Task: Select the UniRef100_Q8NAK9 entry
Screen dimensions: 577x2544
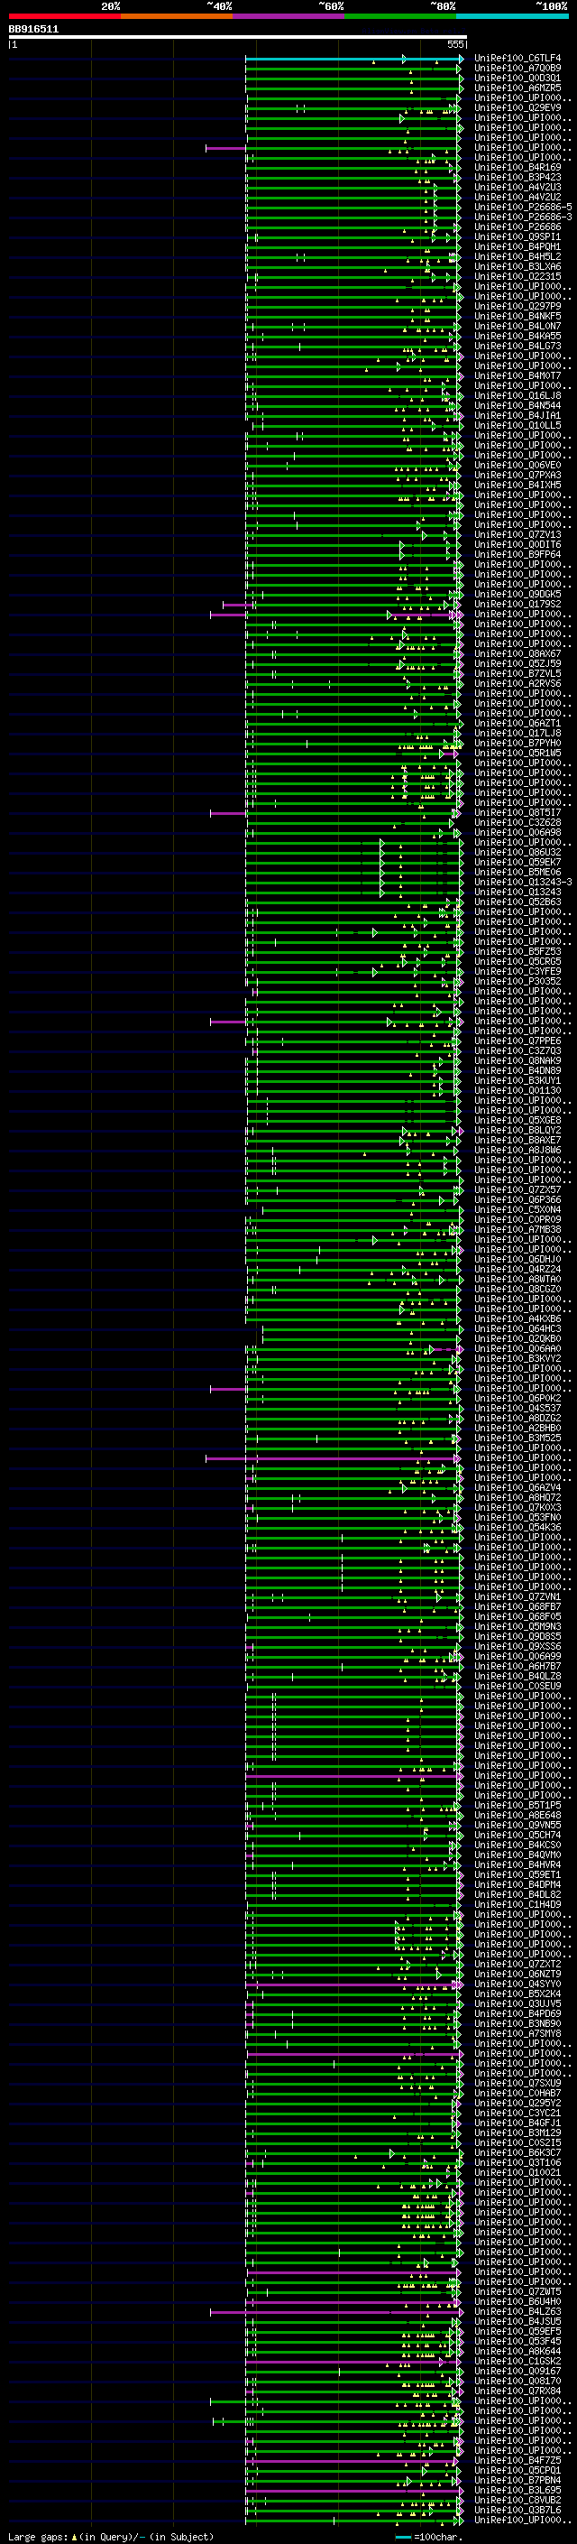Action: pos(517,1061)
